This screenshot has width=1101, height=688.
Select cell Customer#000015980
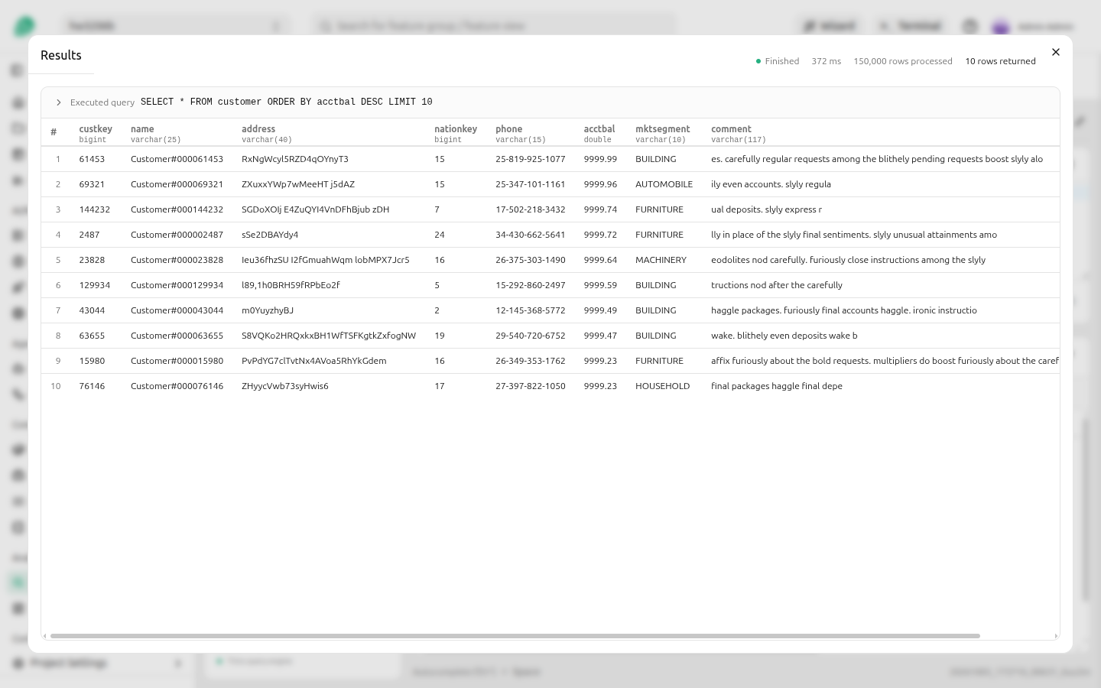(x=177, y=361)
